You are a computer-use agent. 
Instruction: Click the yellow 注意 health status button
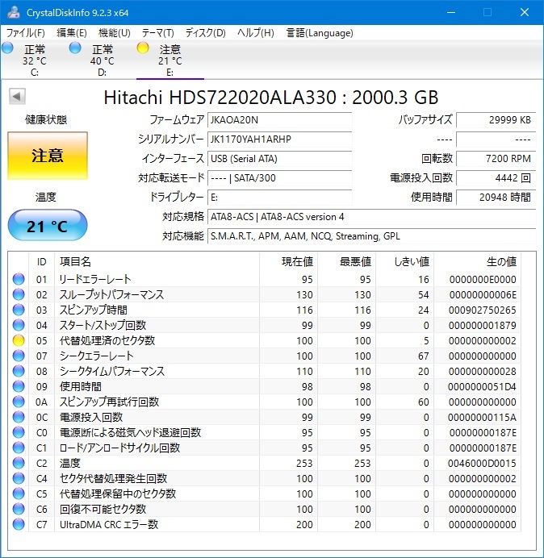pyautogui.click(x=48, y=156)
